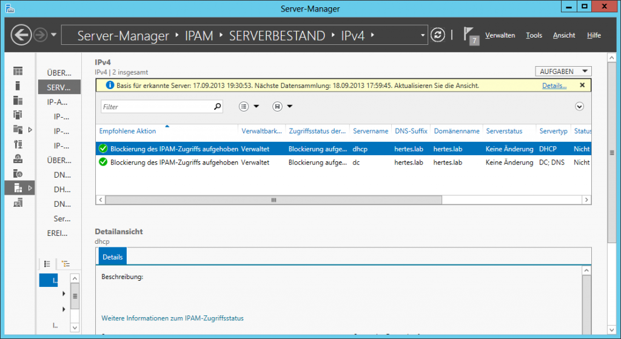Dismiss the yellow information bar

[x=582, y=86]
